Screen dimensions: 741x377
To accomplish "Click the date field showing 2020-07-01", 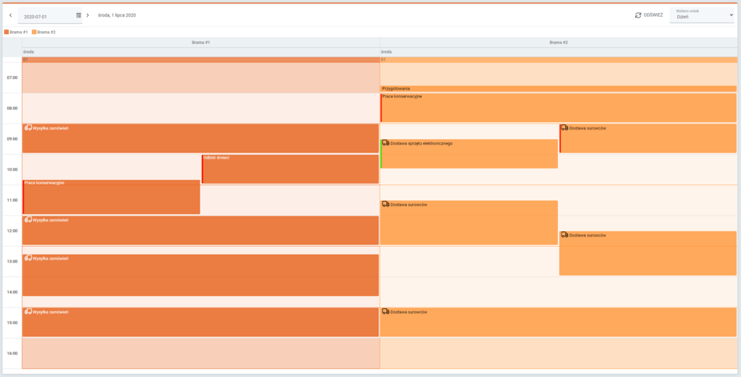I will click(46, 16).
